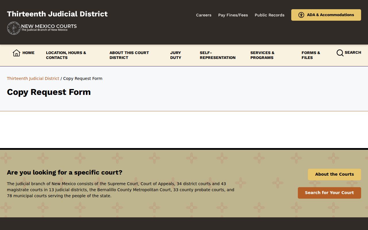Click the Thirteenth Judicial District site title
The height and width of the screenshot is (230, 368).
(x=57, y=14)
